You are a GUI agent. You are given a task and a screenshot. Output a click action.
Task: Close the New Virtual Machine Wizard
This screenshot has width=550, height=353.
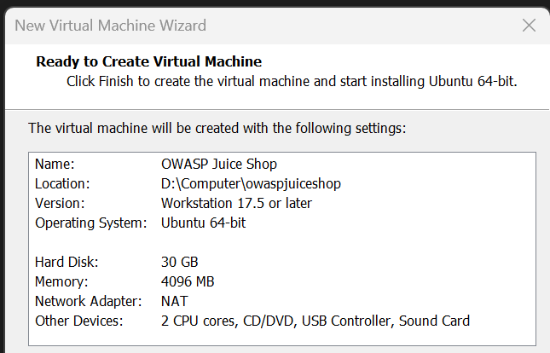point(529,26)
